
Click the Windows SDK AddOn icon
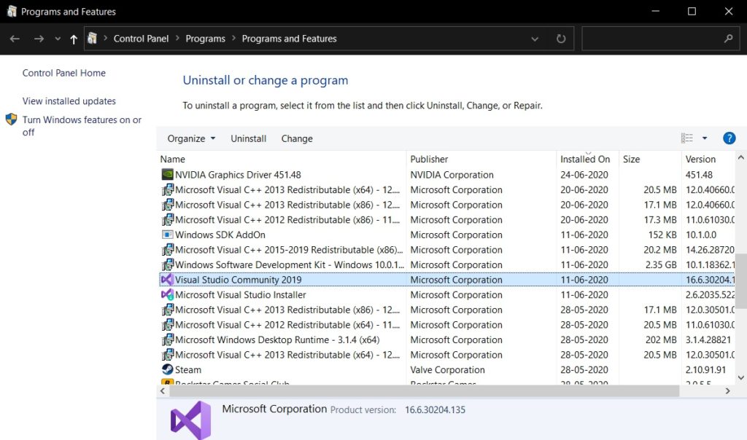(166, 235)
